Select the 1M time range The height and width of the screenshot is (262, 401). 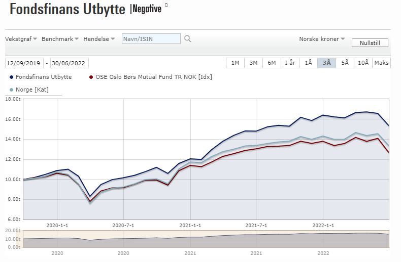(x=235, y=63)
